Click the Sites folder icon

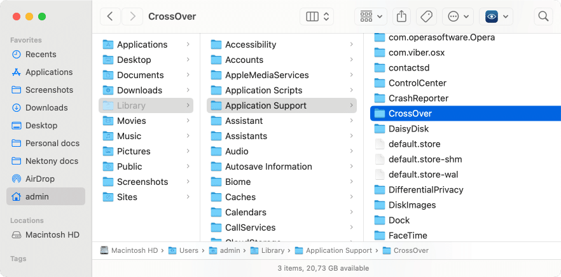tap(108, 197)
